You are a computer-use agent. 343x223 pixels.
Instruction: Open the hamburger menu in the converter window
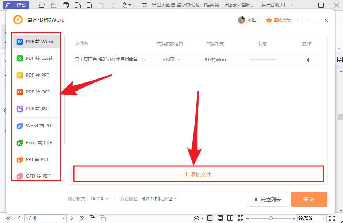[305, 20]
